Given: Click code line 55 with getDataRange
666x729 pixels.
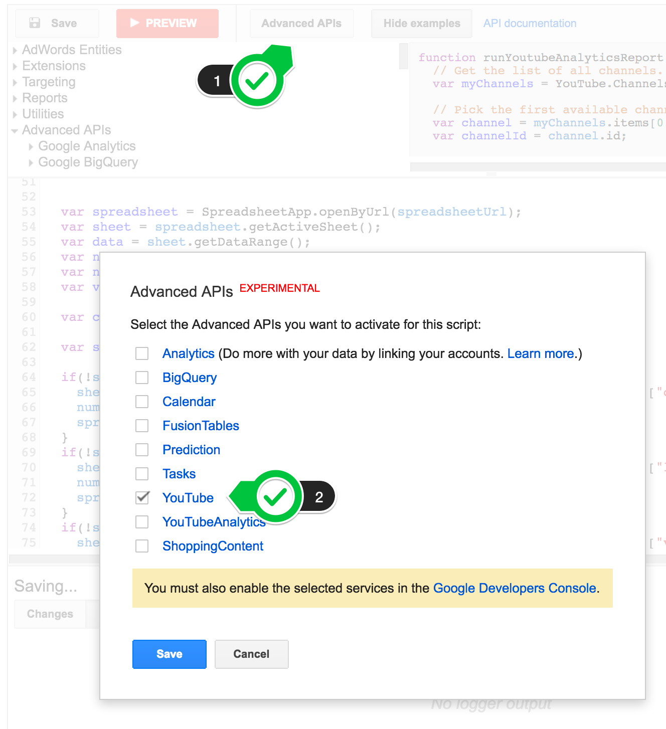Looking at the screenshot, I should [186, 242].
